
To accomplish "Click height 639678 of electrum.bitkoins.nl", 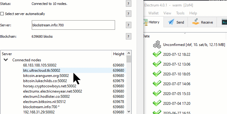I will [118, 102].
